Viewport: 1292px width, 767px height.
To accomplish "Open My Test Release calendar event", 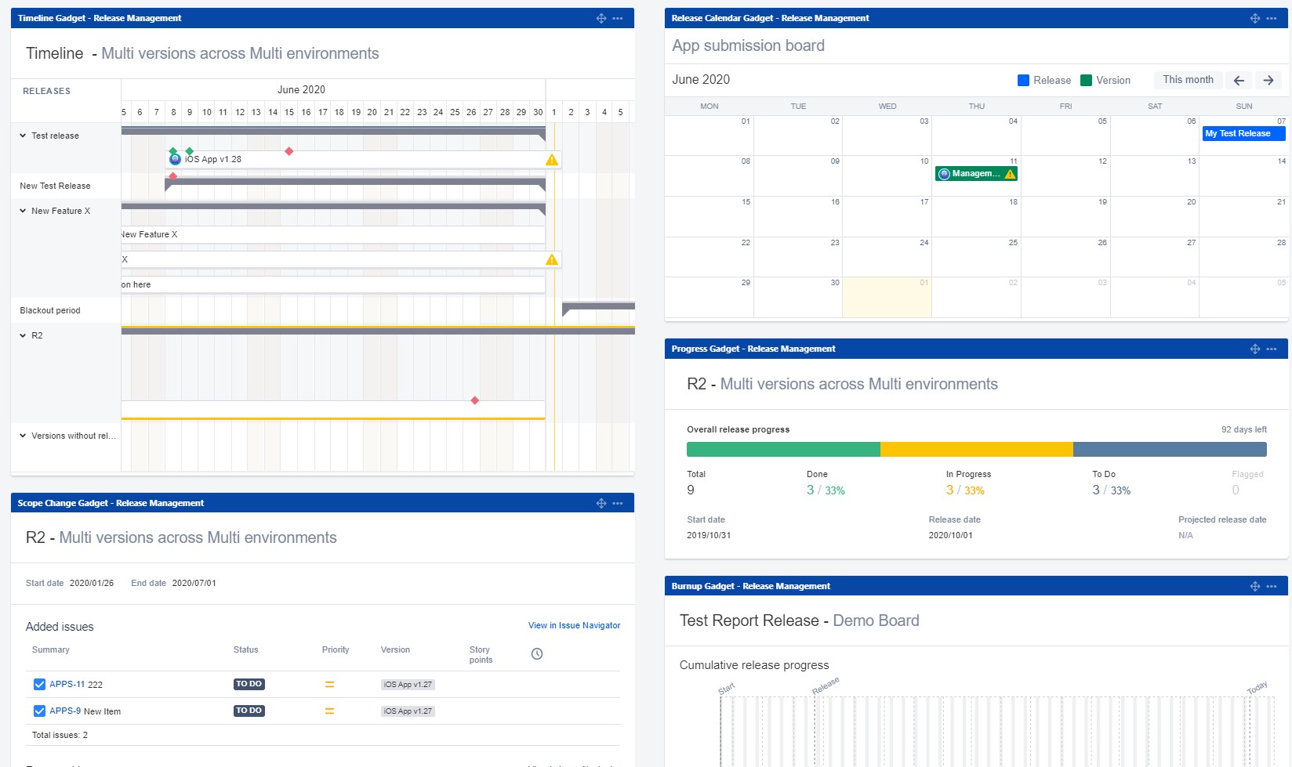I will click(x=1243, y=134).
